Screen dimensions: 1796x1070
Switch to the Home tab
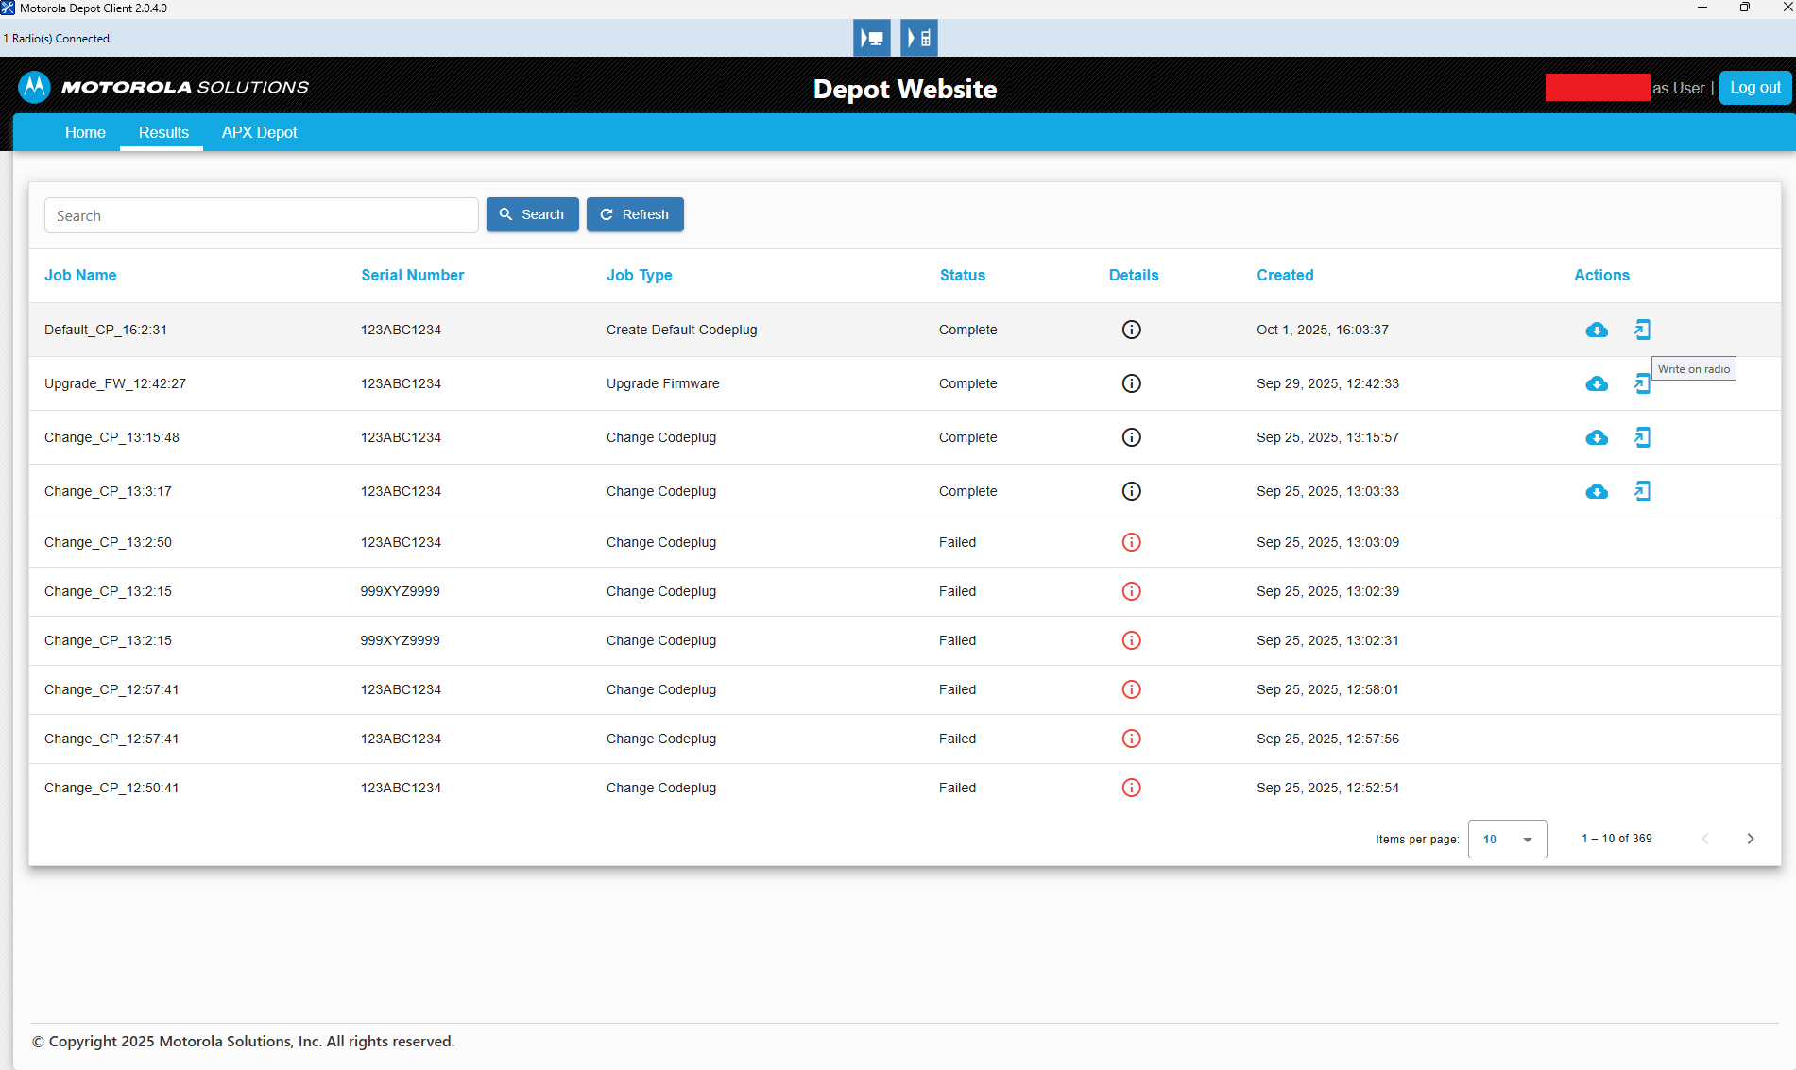pyautogui.click(x=85, y=132)
